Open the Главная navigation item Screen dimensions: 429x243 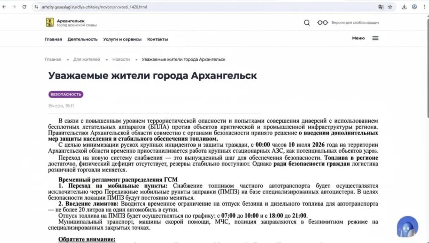[x=53, y=39]
